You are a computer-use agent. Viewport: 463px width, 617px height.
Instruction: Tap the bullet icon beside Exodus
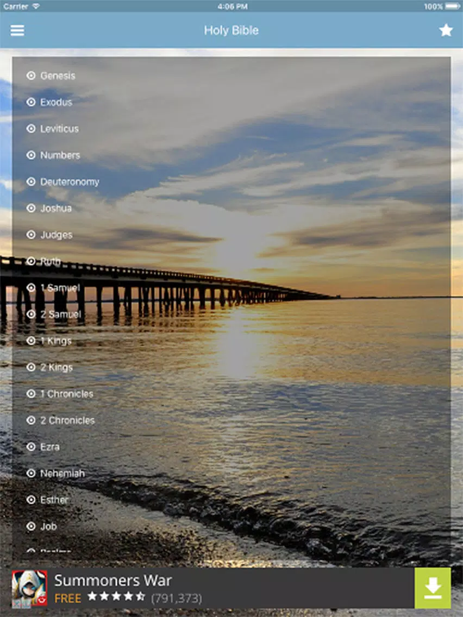click(x=31, y=102)
